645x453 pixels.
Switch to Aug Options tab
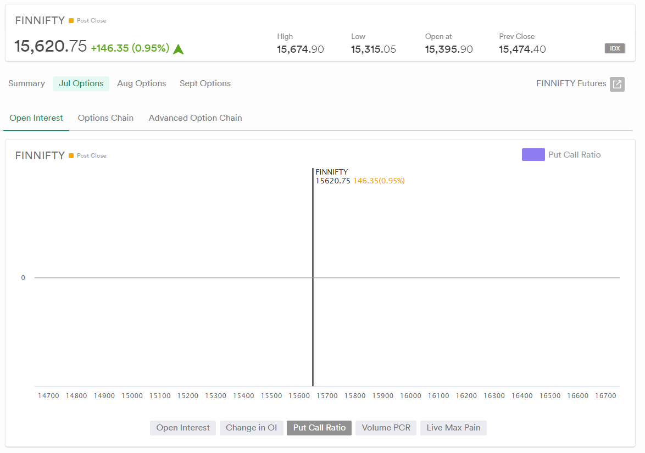pyautogui.click(x=142, y=83)
